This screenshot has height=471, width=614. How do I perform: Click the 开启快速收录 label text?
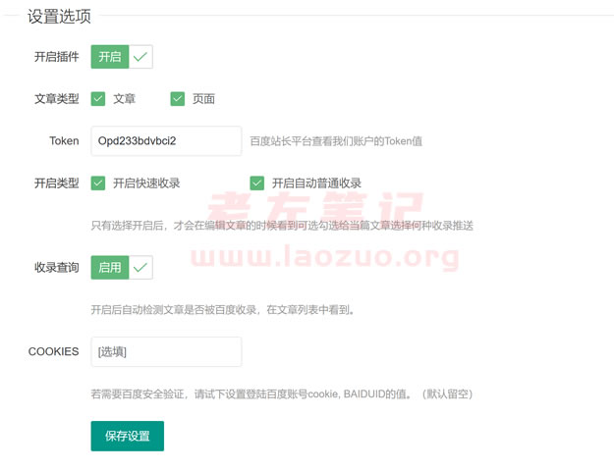[146, 183]
